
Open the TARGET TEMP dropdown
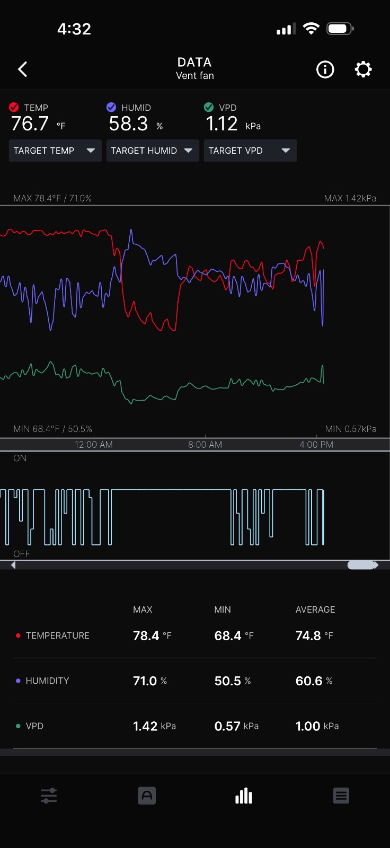click(x=55, y=151)
